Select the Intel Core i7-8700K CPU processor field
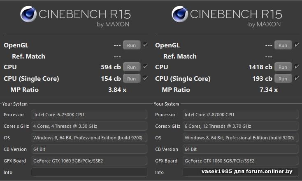This screenshot has width=302, height=181. pos(241,115)
